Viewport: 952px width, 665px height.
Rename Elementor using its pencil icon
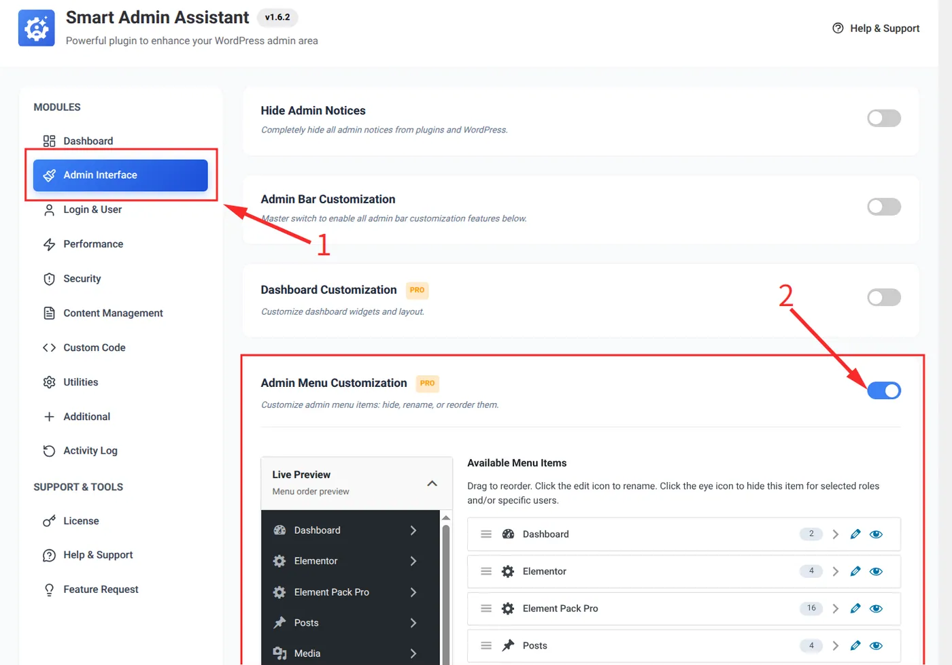point(855,571)
